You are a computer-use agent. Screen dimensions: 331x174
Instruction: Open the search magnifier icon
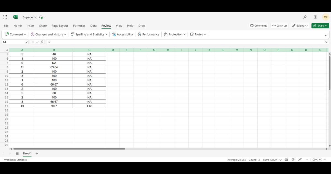coord(305,17)
